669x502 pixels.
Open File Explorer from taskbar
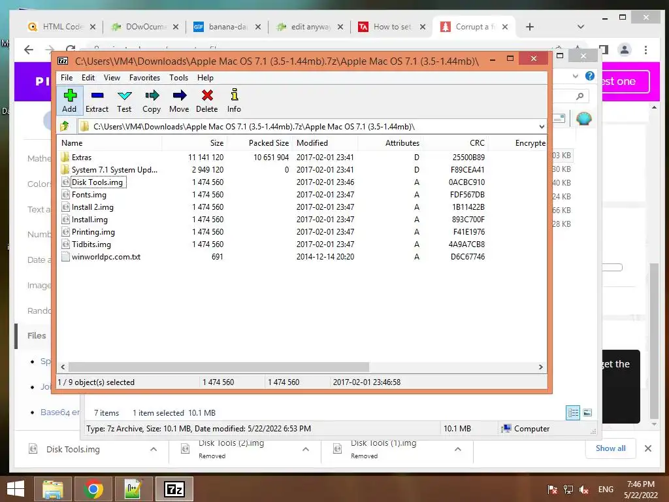(53, 489)
